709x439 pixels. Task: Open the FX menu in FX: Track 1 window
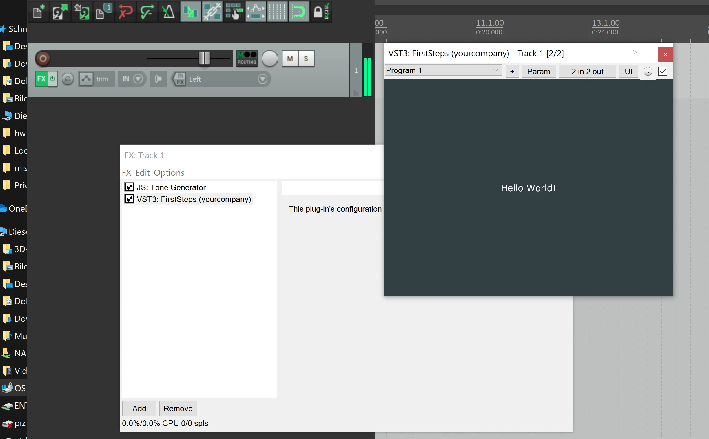(x=127, y=173)
